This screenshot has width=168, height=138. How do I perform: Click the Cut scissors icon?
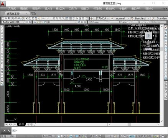point(26,18)
